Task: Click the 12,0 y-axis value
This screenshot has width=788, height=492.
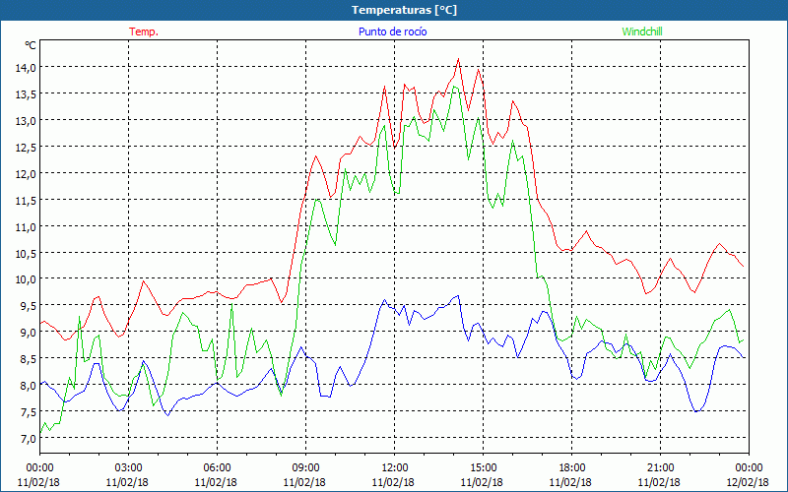Action: click(26, 174)
